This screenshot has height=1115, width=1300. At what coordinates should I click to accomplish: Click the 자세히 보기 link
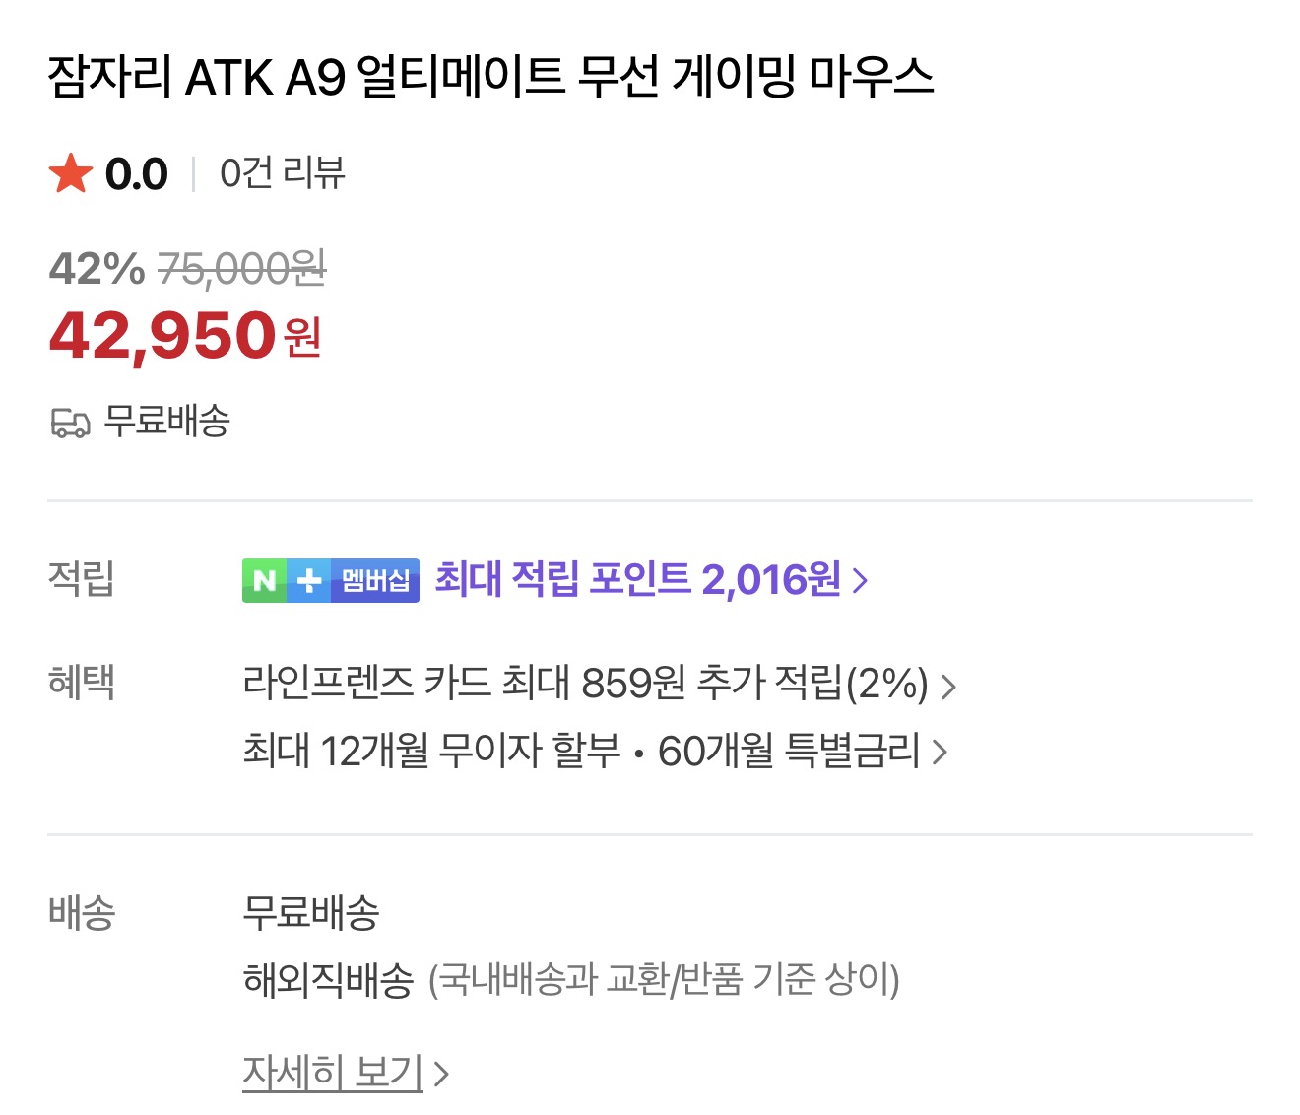coord(333,1072)
